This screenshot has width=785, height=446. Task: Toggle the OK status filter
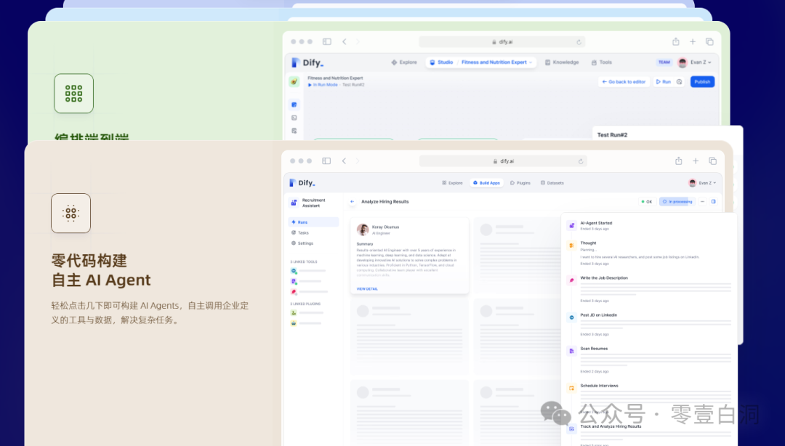point(646,201)
